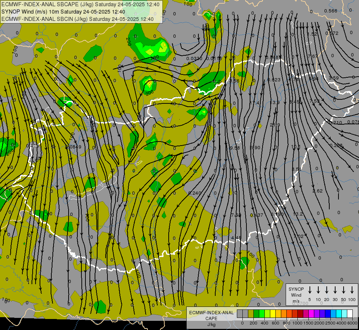Click the map value 1.52

click(x=312, y=34)
